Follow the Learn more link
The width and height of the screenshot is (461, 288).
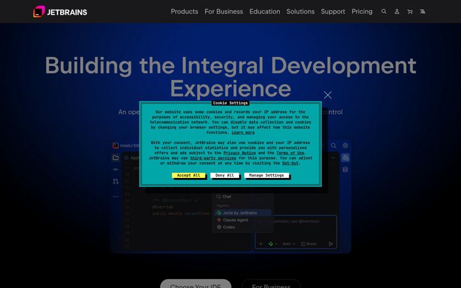pos(243,132)
